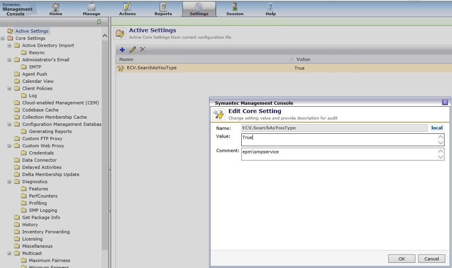The width and height of the screenshot is (452, 268).
Task: Click the delete setting X icon
Action: 143,50
